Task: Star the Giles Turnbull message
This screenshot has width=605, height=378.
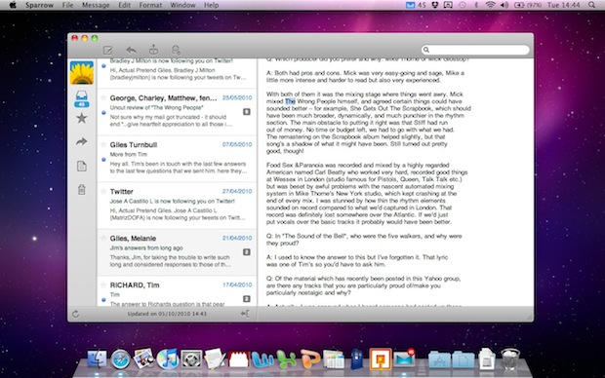Action: click(x=103, y=144)
